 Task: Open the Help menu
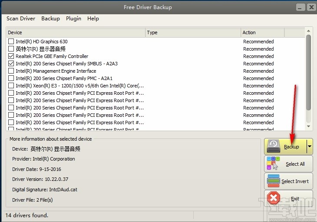pos(93,19)
